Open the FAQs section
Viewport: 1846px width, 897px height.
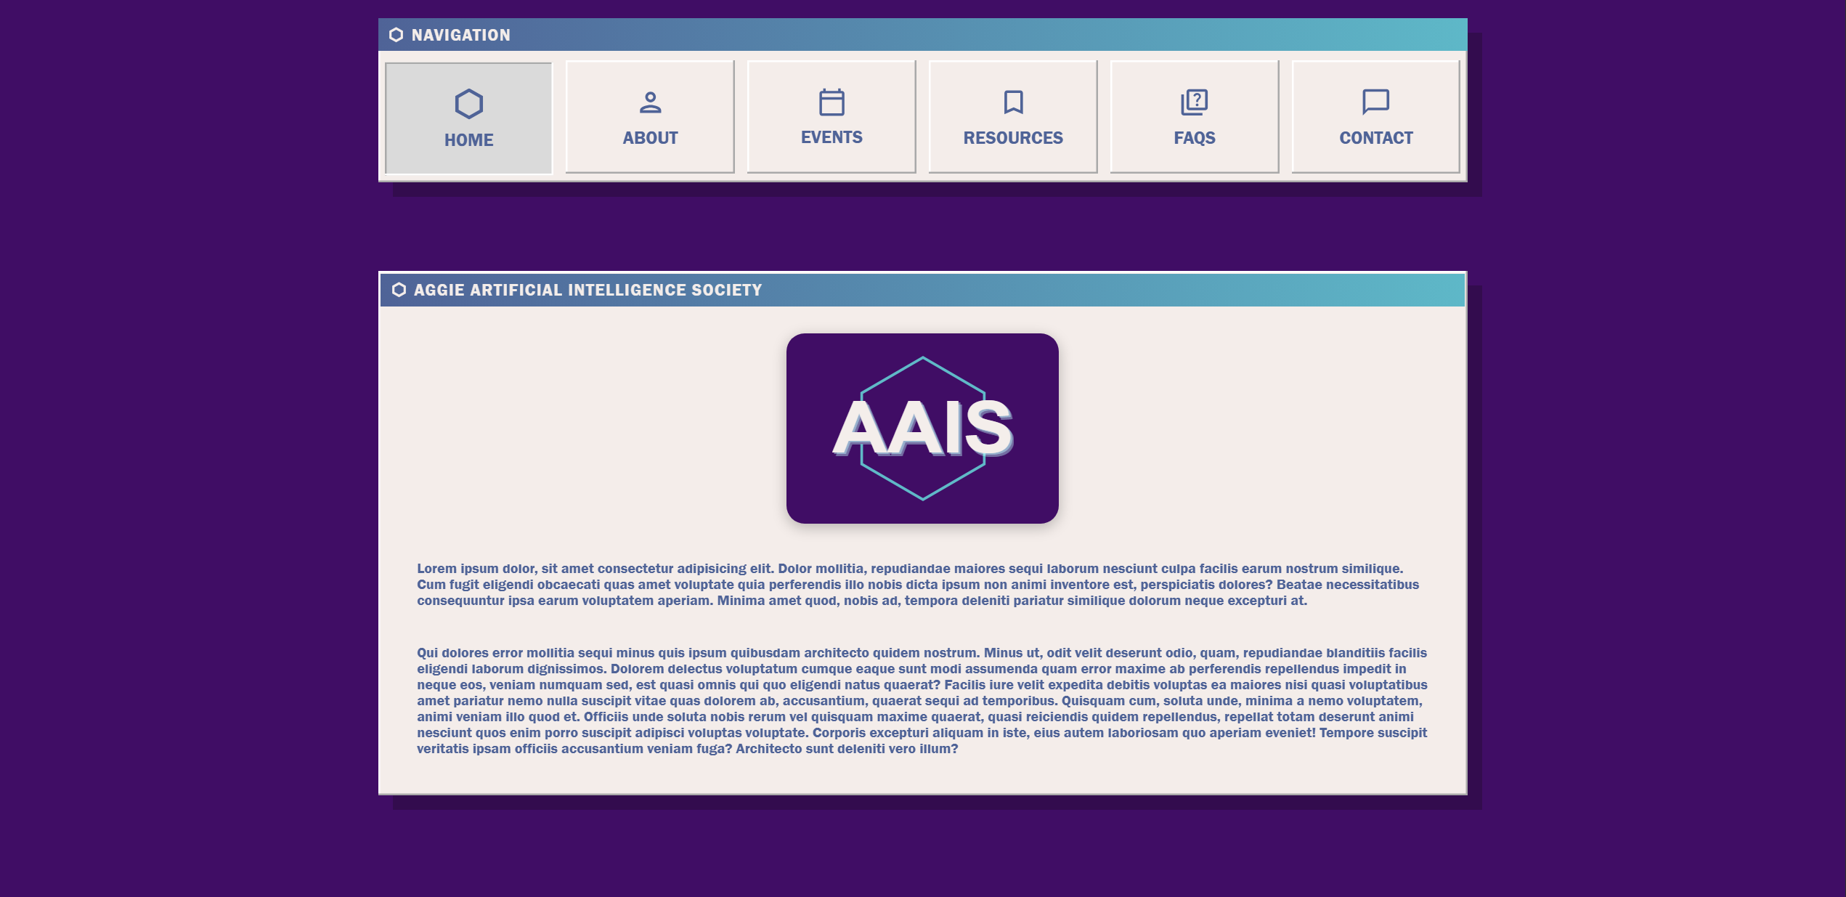click(1194, 116)
